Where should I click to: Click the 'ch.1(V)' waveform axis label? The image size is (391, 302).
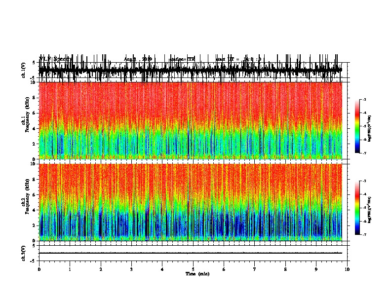(24, 70)
